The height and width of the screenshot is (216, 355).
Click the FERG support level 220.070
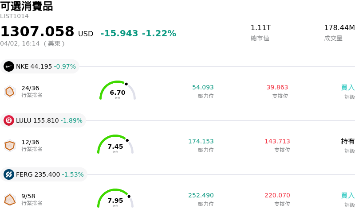(277, 196)
